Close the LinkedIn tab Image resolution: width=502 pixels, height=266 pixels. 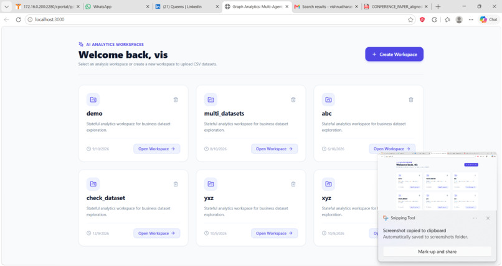[217, 6]
